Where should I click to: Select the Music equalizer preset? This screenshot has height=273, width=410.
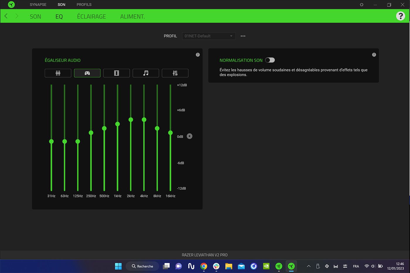click(x=146, y=73)
